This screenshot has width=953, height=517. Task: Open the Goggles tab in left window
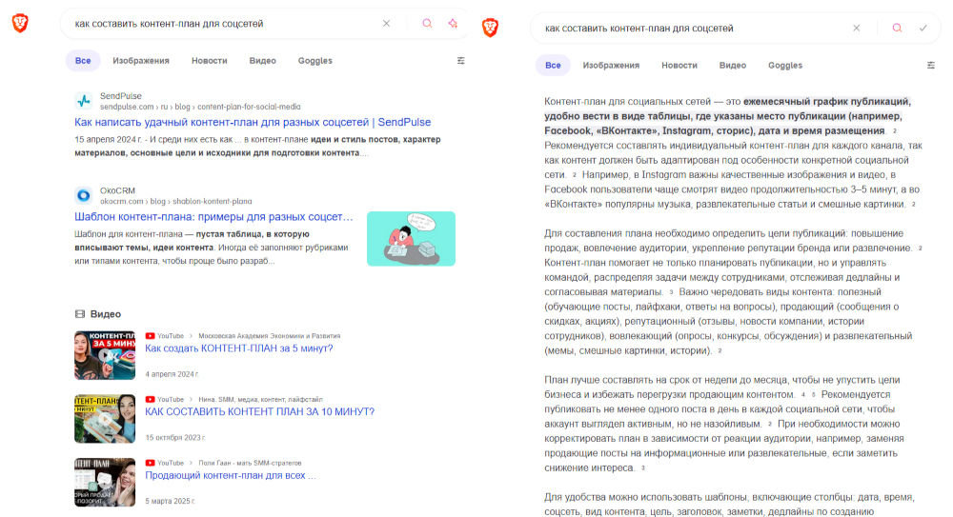pos(314,61)
